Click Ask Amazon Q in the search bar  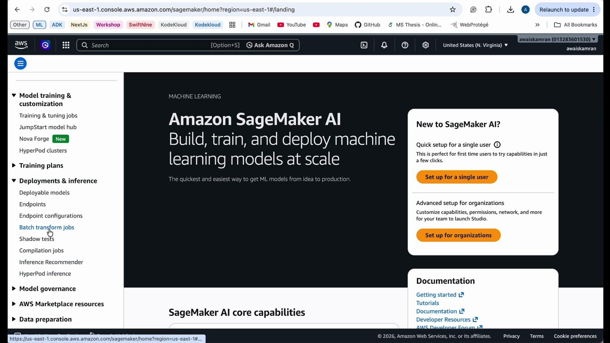[271, 45]
